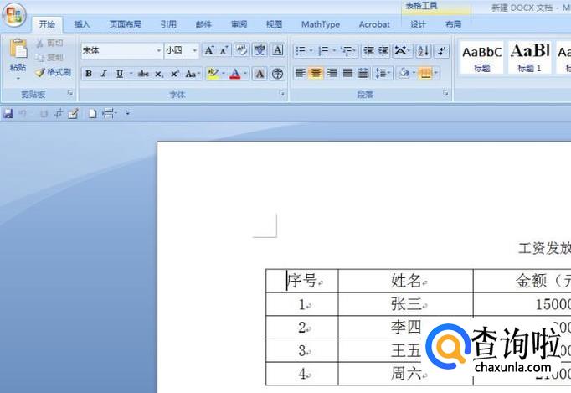Switch to the 页面布局 tab

click(125, 24)
